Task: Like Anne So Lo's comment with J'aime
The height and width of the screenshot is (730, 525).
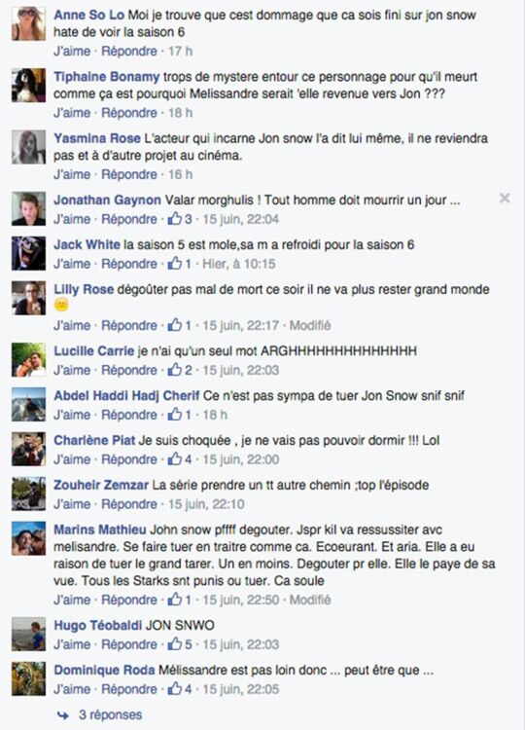Action: [x=72, y=51]
